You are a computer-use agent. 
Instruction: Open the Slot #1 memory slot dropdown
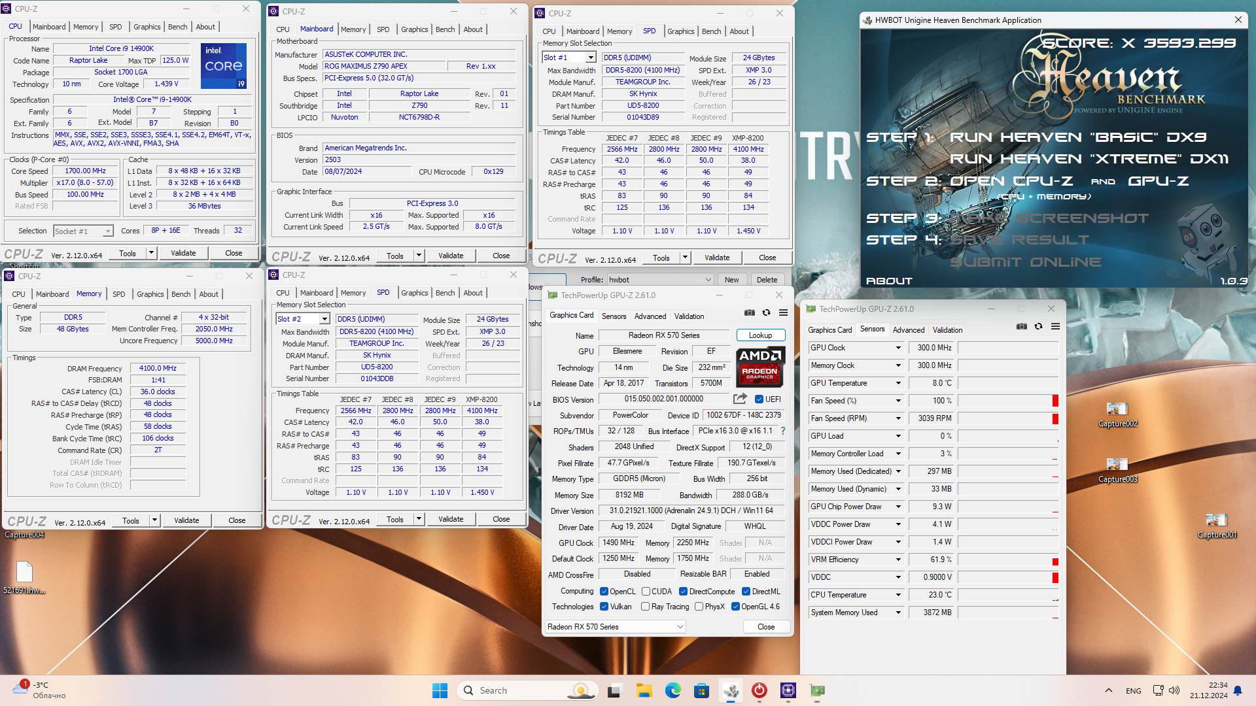pyautogui.click(x=568, y=58)
